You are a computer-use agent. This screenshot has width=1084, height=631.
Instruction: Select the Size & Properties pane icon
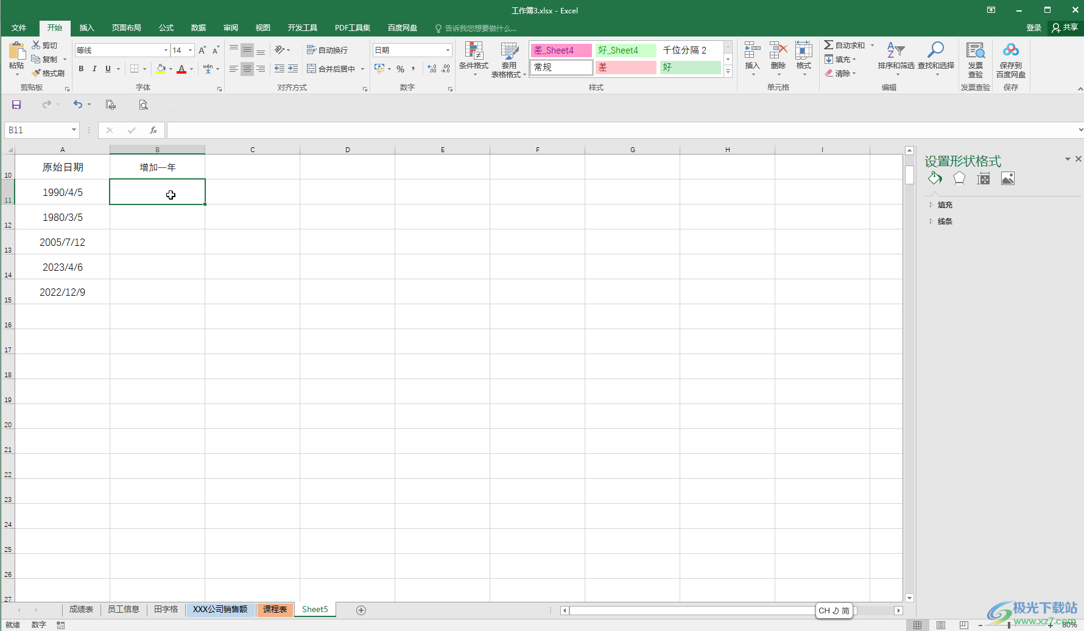tap(984, 178)
